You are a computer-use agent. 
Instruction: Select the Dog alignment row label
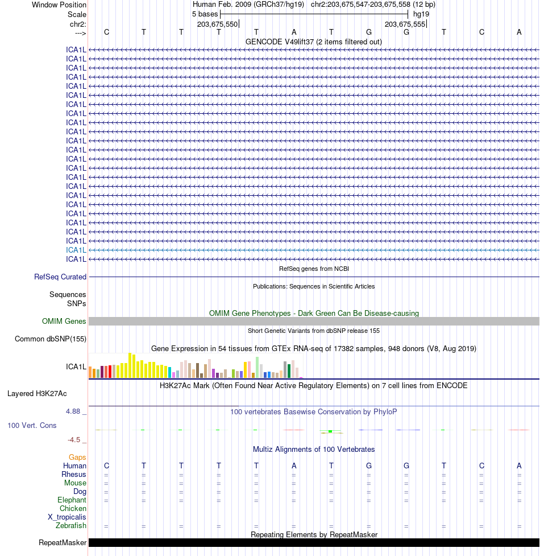(x=80, y=492)
